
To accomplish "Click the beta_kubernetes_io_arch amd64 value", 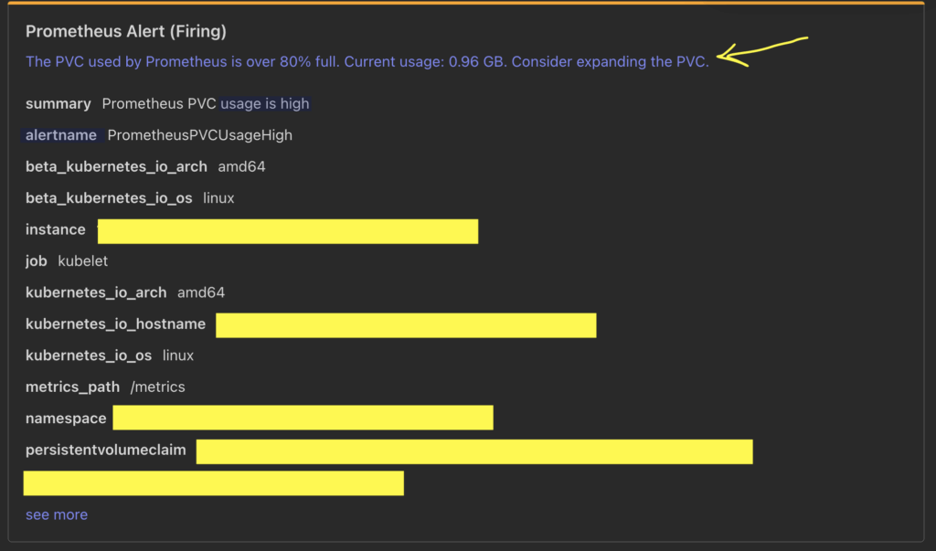I will click(x=241, y=166).
